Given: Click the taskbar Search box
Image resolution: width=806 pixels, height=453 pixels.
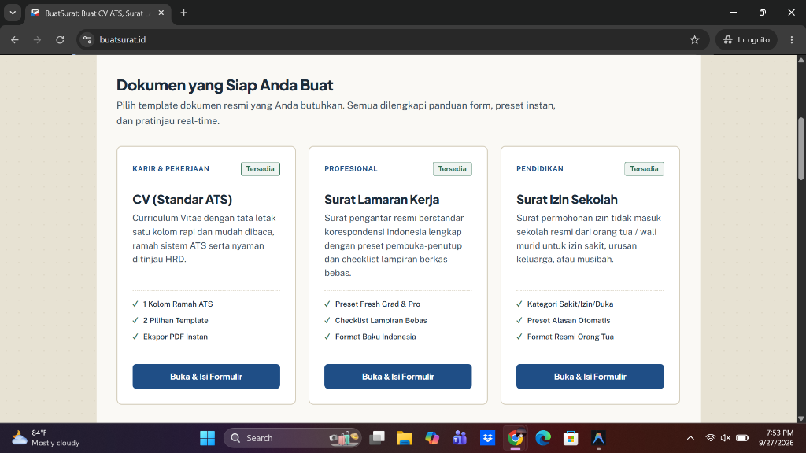Looking at the screenshot, I should click(293, 438).
